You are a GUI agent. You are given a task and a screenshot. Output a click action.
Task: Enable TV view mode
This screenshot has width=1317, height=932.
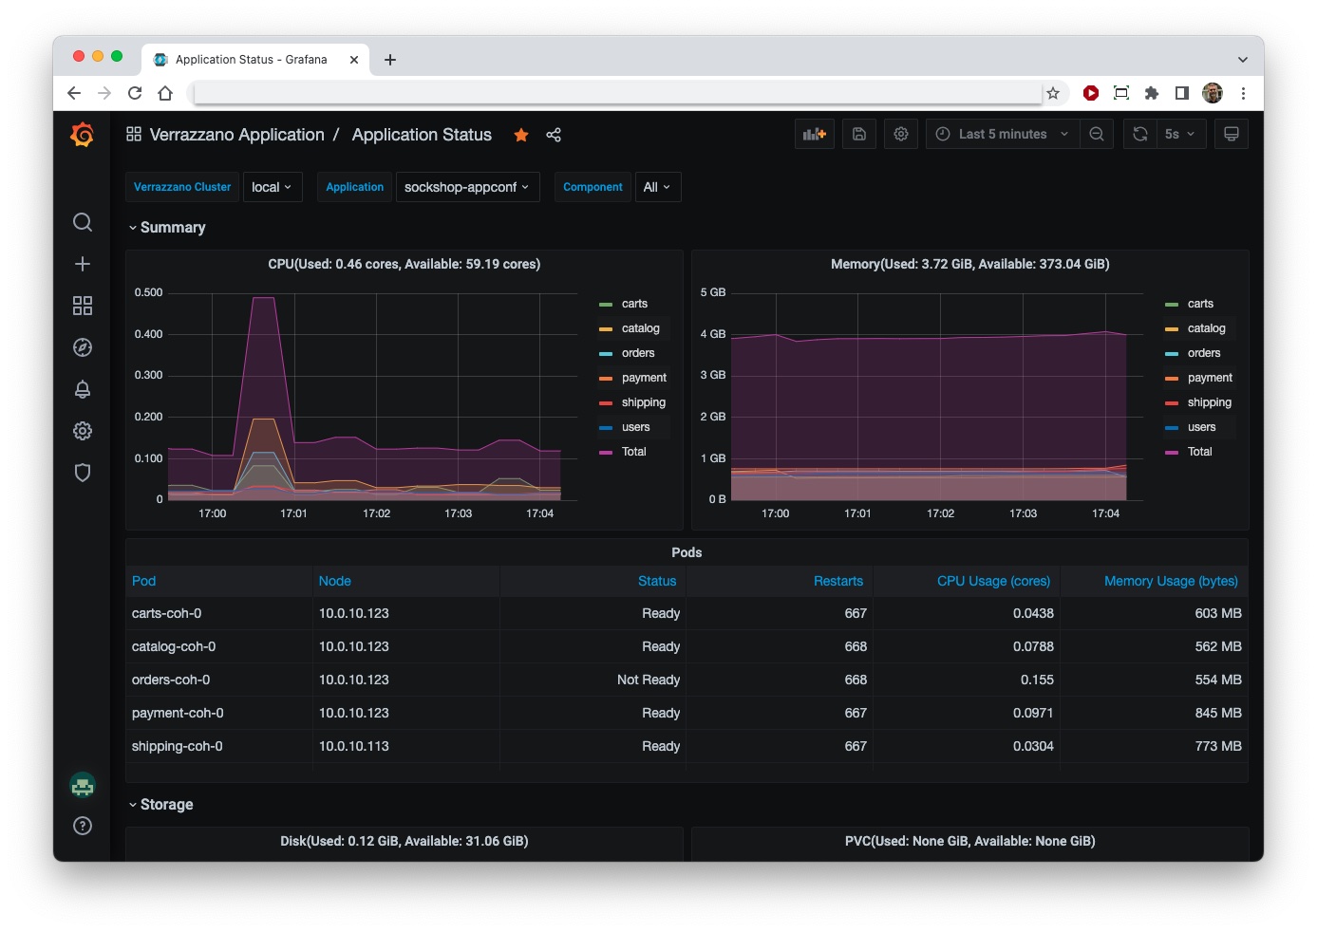[1232, 134]
